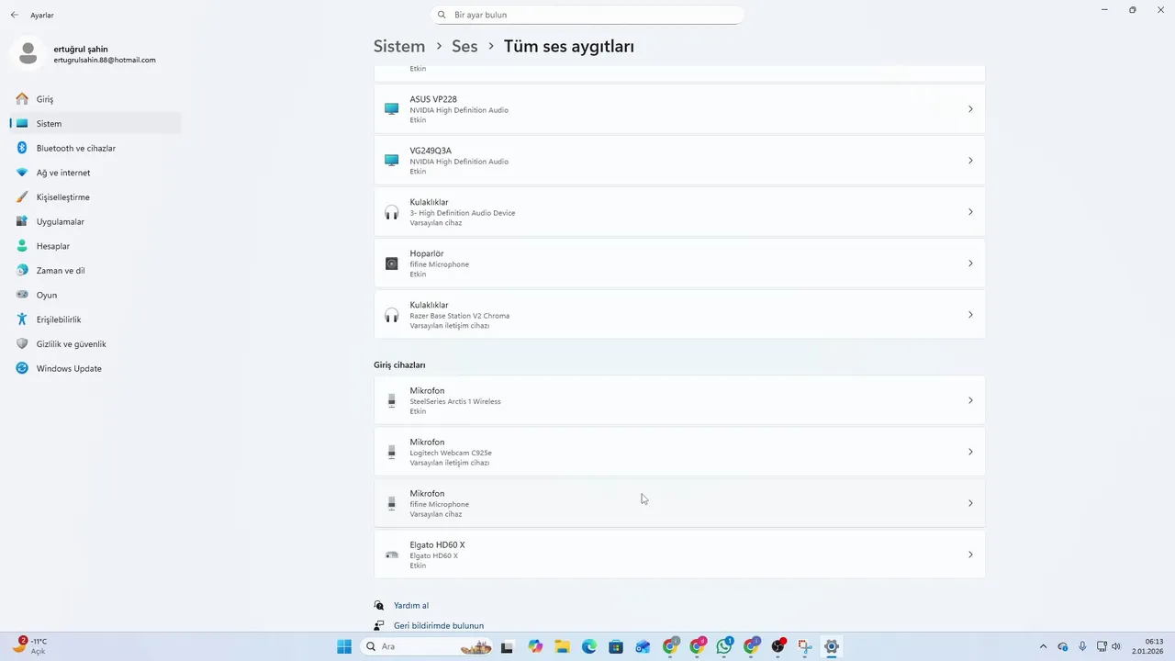Open Bluetooth ve cihazlar settings
This screenshot has width=1175, height=661.
(95, 148)
